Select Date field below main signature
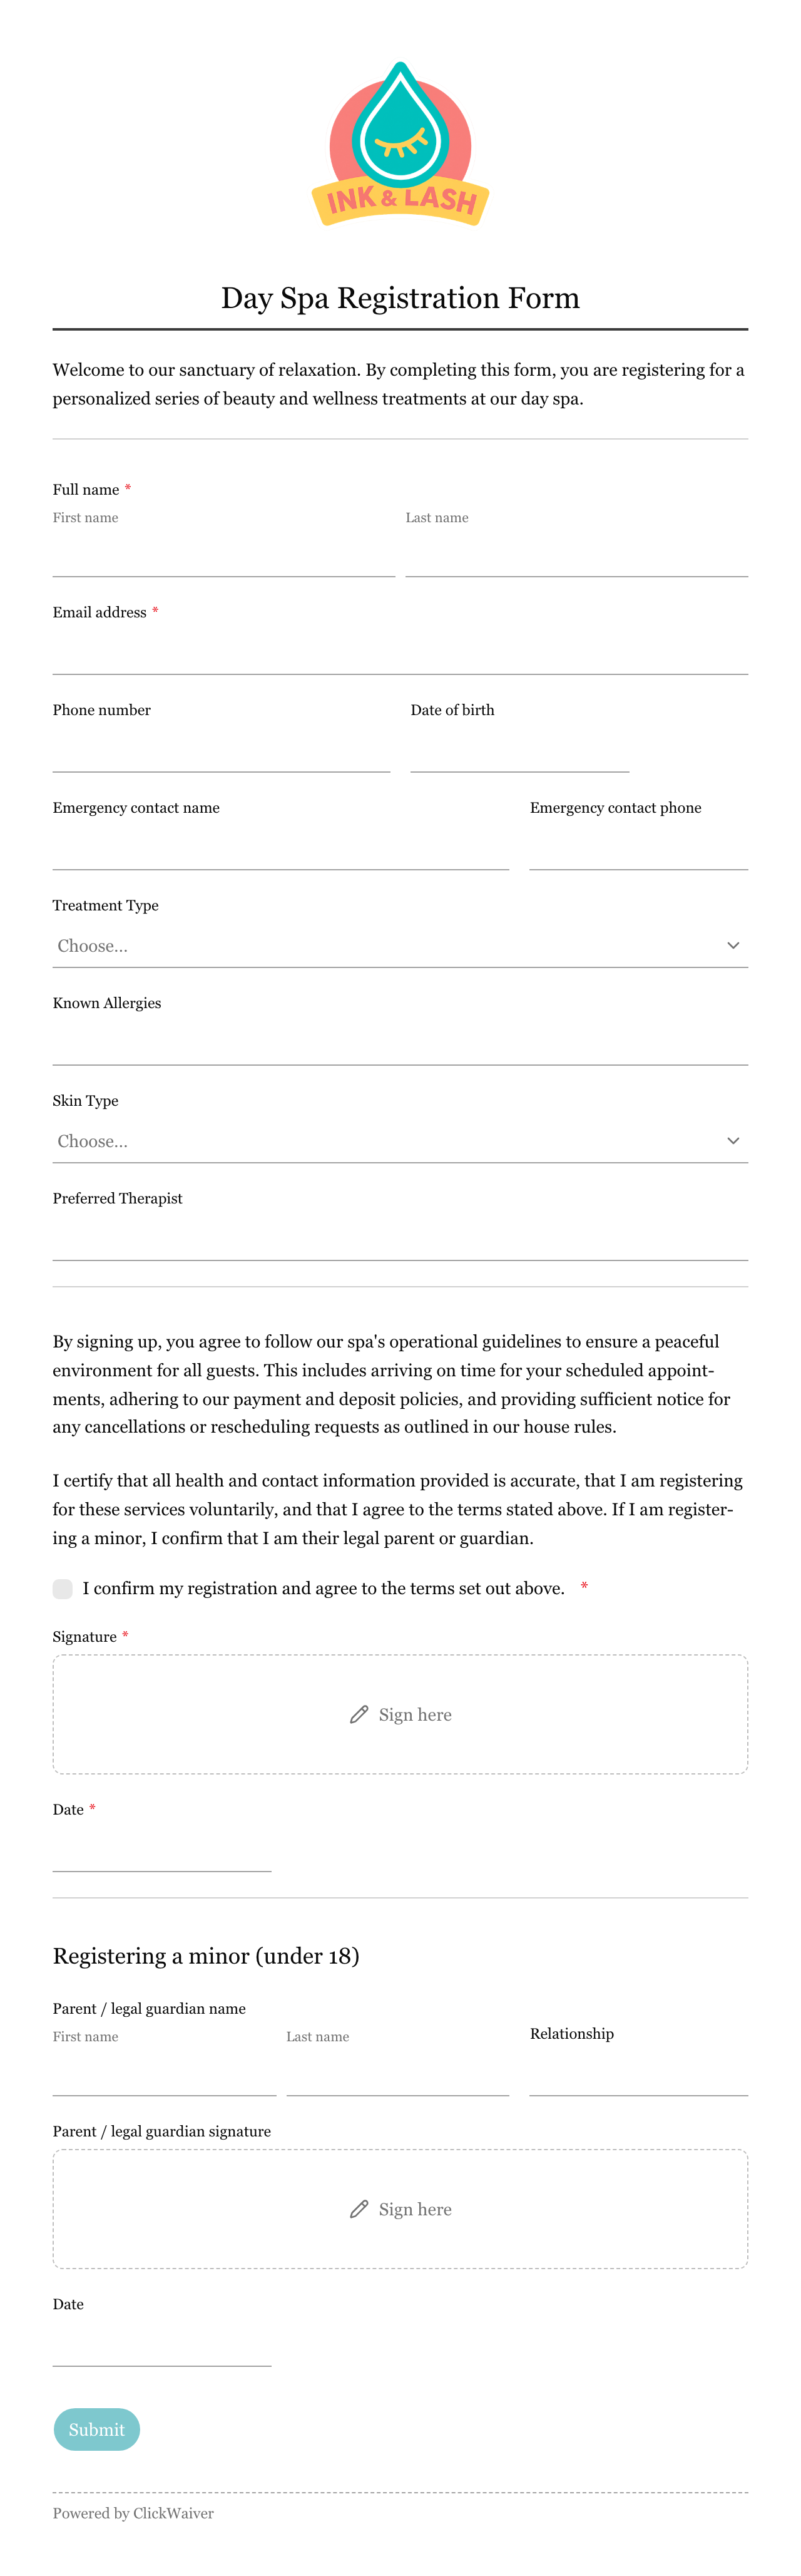Viewport: 801px width, 2576px height. pos(162,1850)
